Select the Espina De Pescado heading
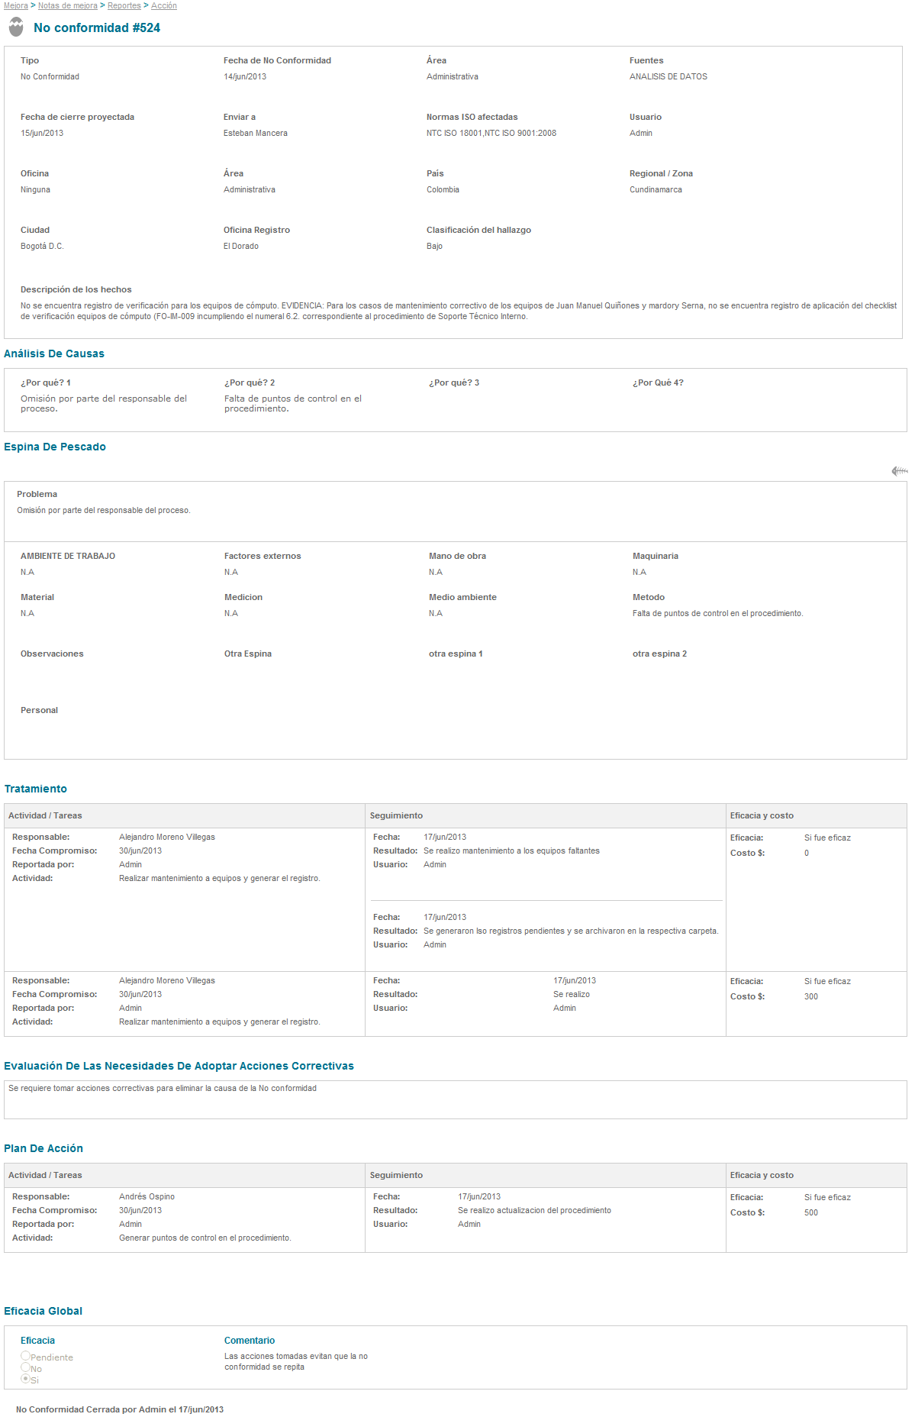The image size is (915, 1417). pyautogui.click(x=55, y=447)
